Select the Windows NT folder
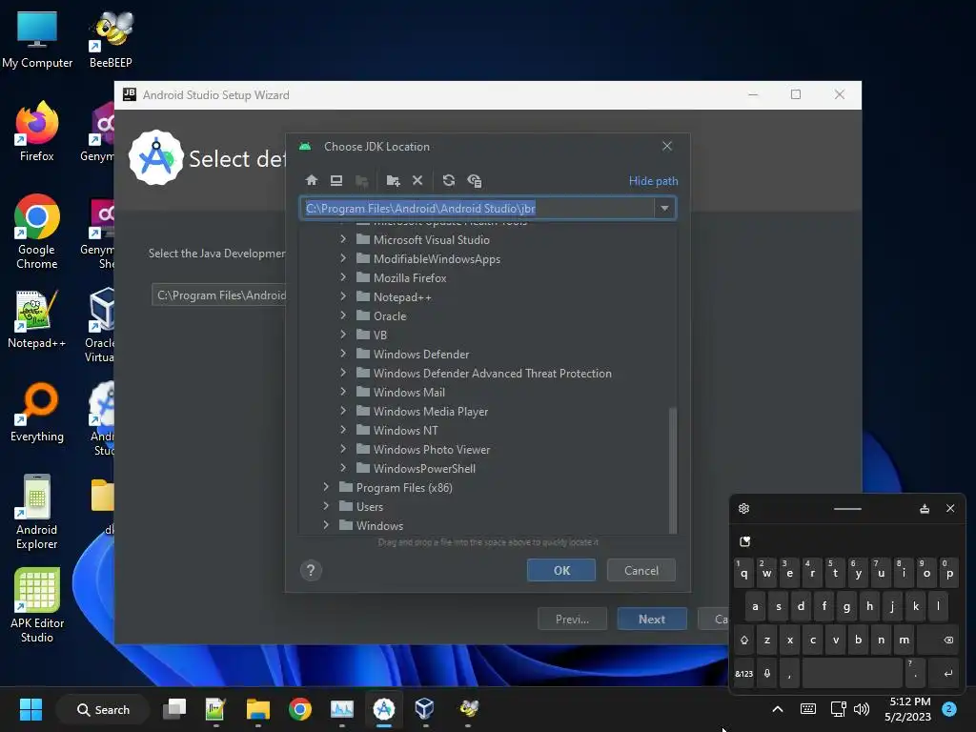The height and width of the screenshot is (732, 976). click(405, 431)
